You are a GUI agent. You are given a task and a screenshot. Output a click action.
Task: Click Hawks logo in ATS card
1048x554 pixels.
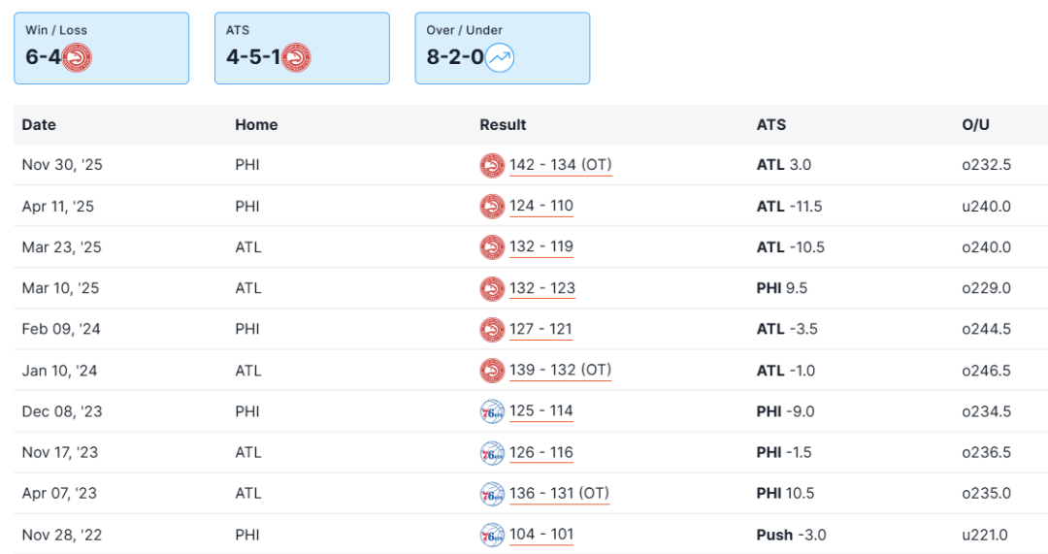click(296, 58)
